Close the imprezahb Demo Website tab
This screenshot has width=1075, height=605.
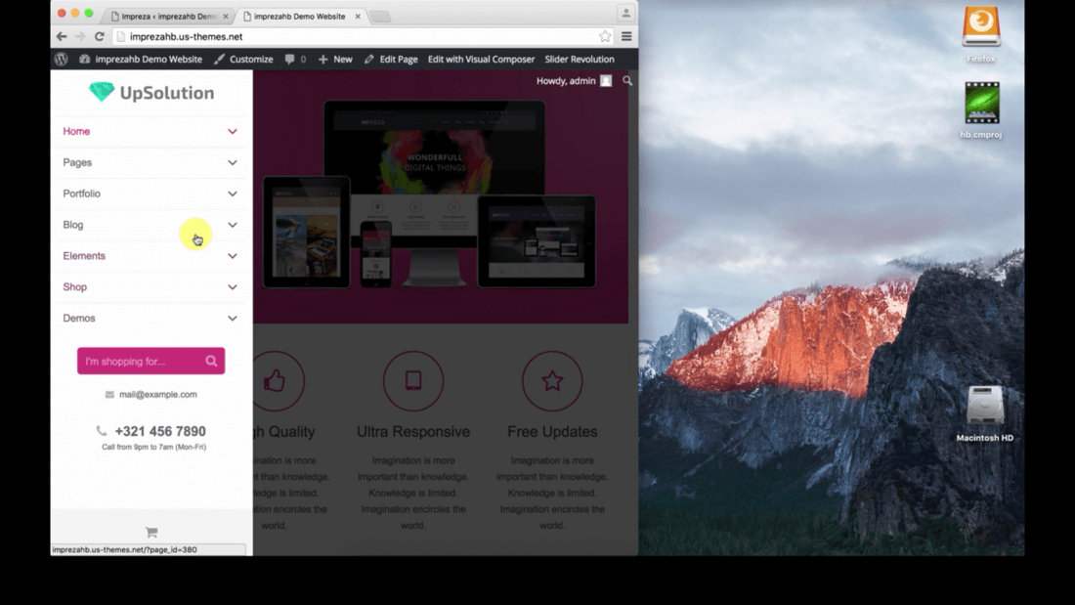[x=358, y=16]
